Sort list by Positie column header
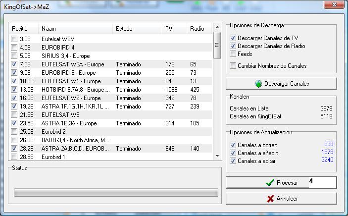This screenshot has width=348, height=216. tap(24, 28)
